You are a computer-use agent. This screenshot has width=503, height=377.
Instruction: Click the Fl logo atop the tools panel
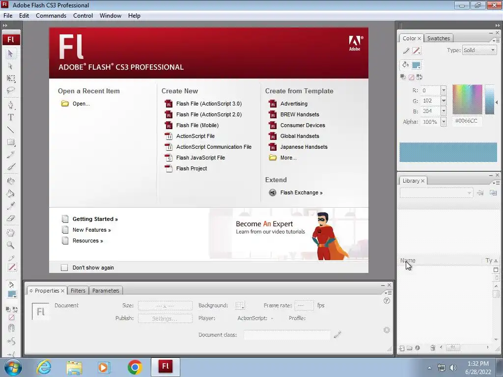click(x=11, y=39)
